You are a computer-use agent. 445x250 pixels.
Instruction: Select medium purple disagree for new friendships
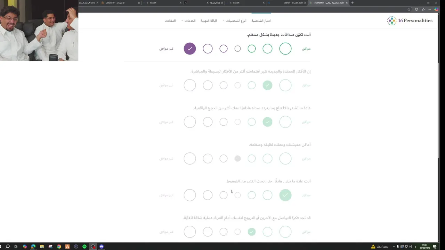tap(208, 49)
